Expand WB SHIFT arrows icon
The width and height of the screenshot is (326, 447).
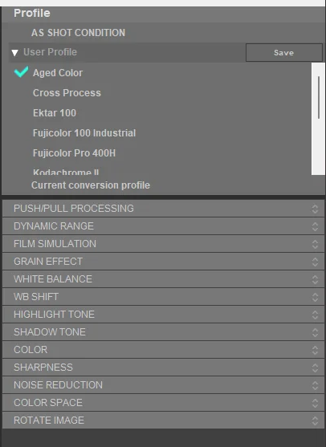[x=315, y=297]
